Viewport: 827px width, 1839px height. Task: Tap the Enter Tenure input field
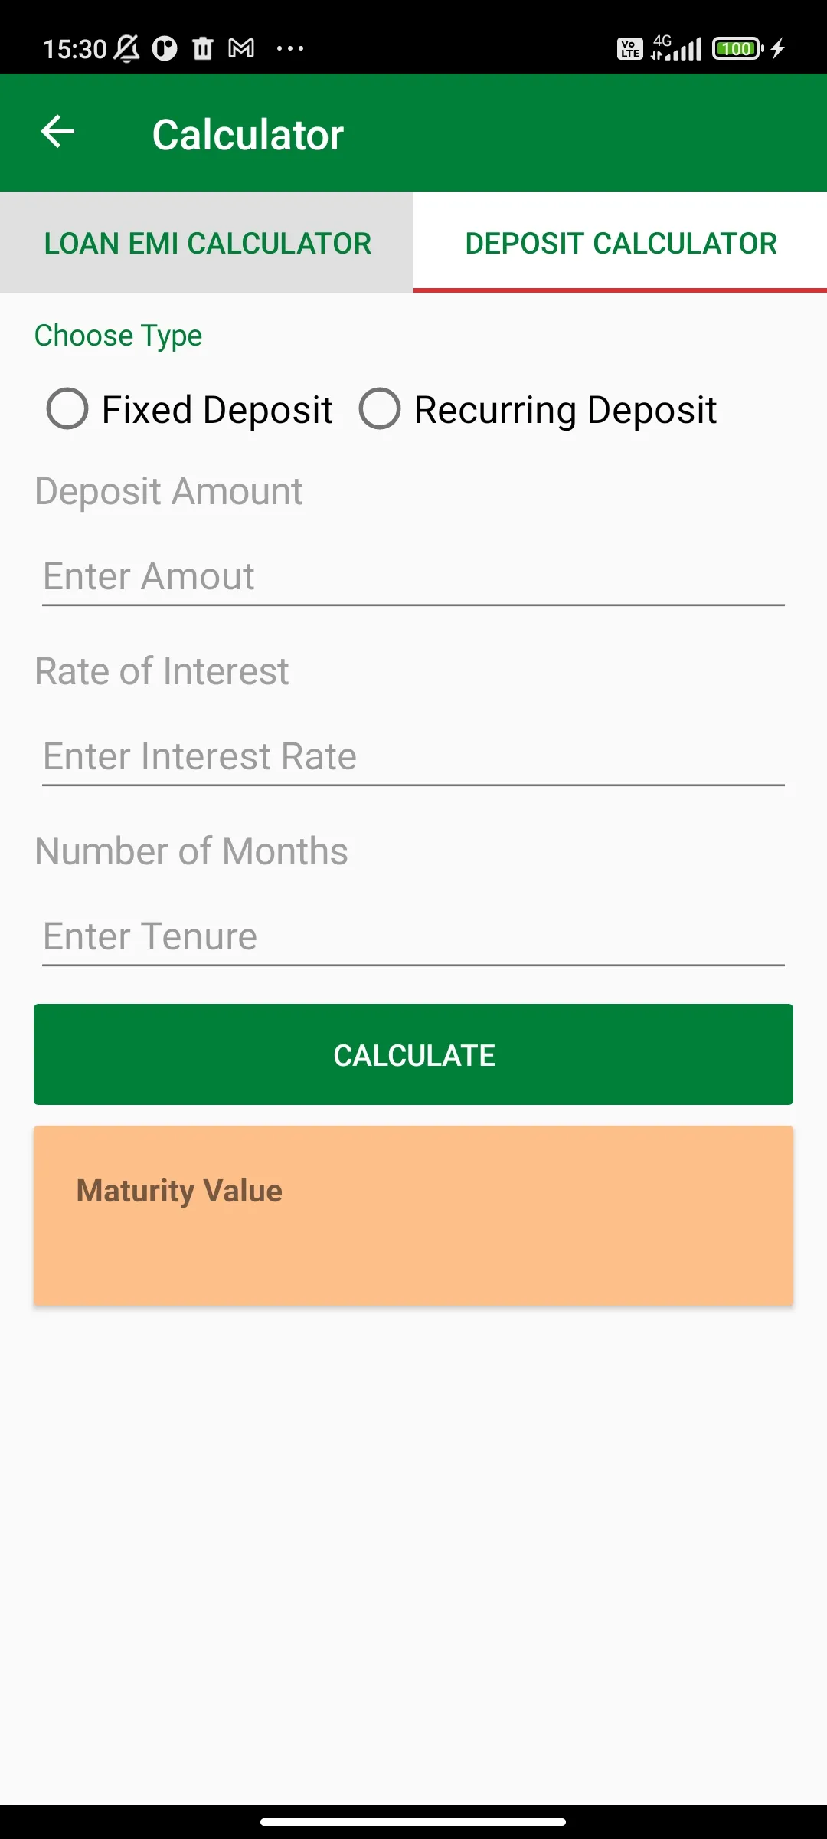413,937
